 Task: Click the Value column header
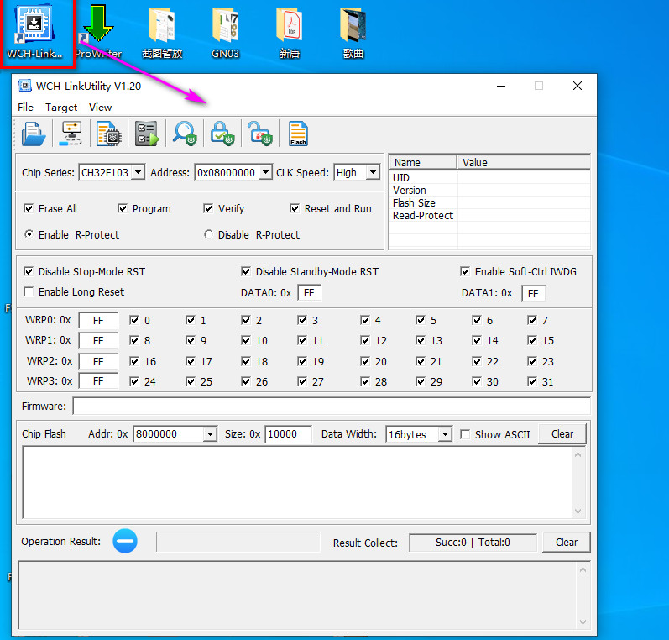[524, 162]
